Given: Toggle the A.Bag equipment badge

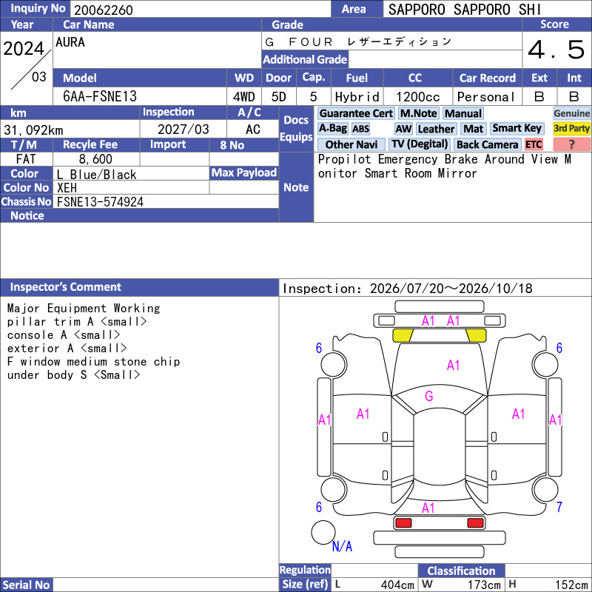Looking at the screenshot, I should (x=332, y=128).
